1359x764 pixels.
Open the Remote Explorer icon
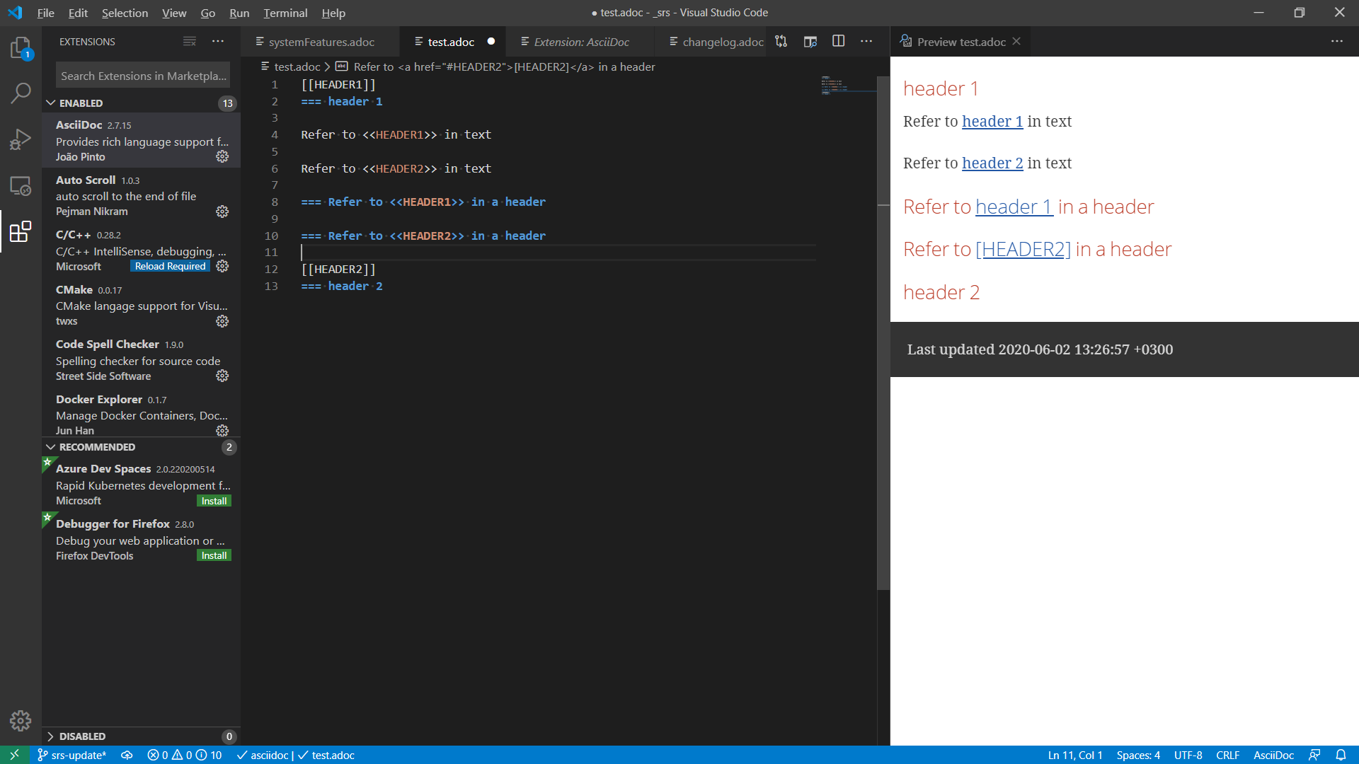[21, 186]
